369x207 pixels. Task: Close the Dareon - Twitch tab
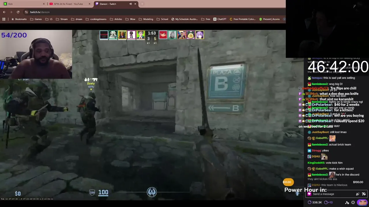(x=135, y=4)
